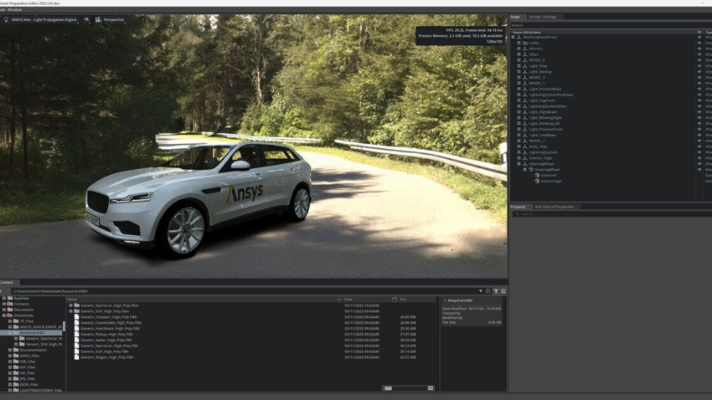Click the camera icon beside Perspective

click(98, 20)
